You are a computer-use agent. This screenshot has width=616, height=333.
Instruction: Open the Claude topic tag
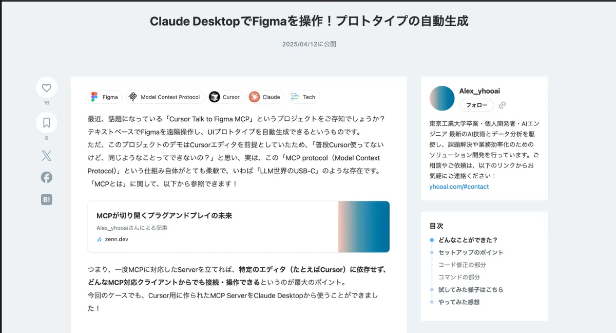(x=266, y=97)
